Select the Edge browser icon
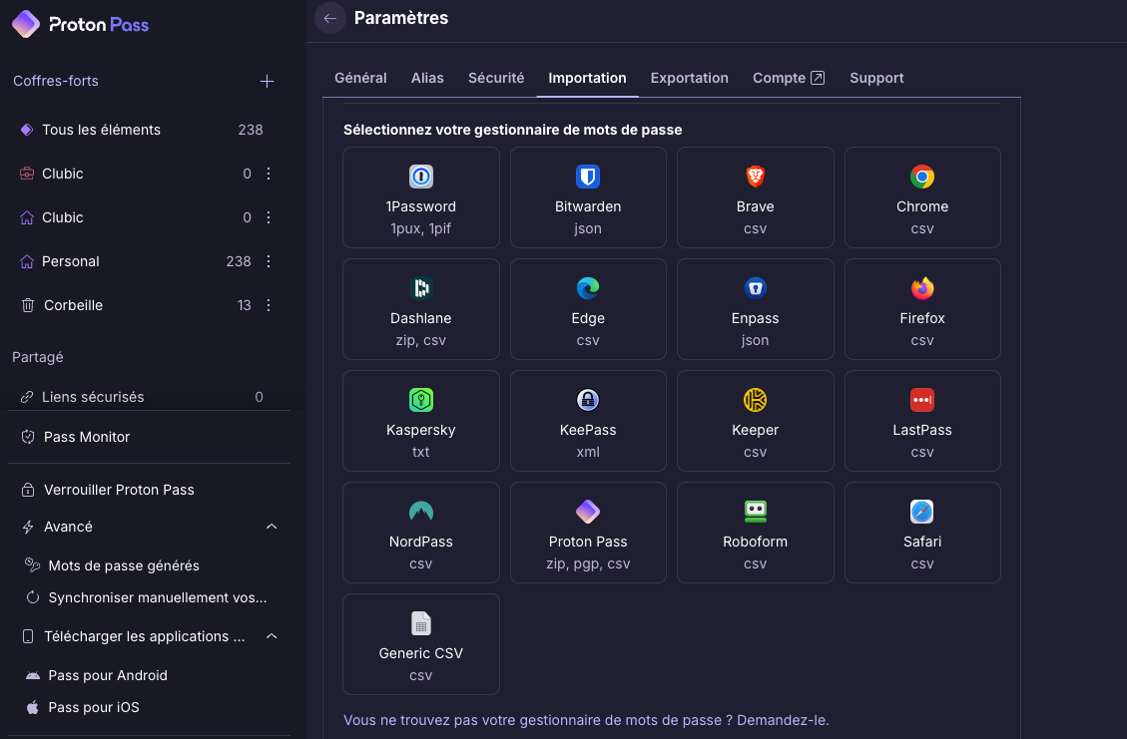 click(x=588, y=288)
